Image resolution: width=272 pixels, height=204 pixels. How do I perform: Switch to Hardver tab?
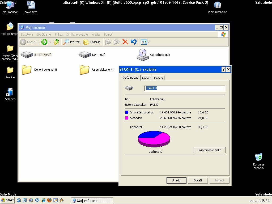tap(158, 78)
